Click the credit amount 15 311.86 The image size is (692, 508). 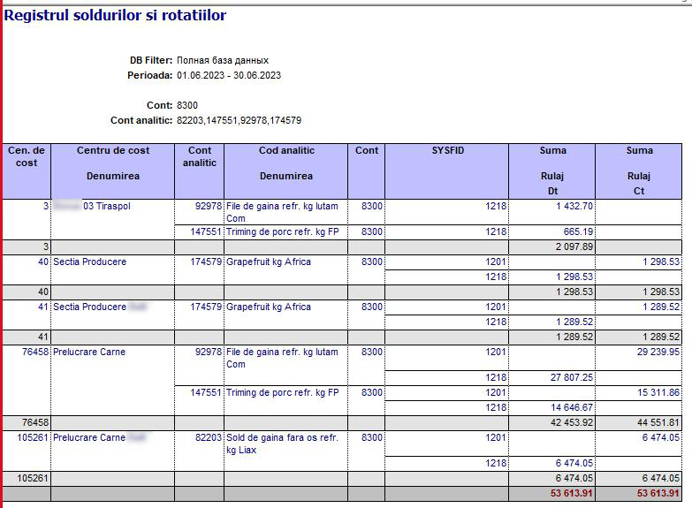[658, 392]
